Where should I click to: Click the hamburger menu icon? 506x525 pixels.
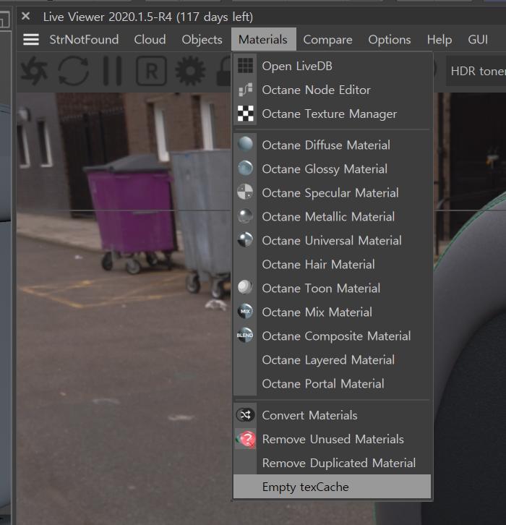pyautogui.click(x=31, y=40)
